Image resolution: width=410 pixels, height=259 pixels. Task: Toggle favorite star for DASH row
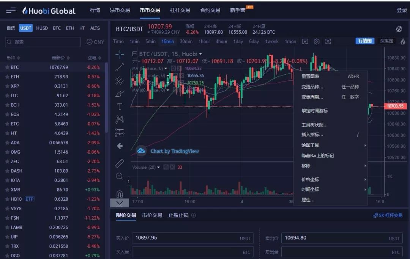(7, 171)
